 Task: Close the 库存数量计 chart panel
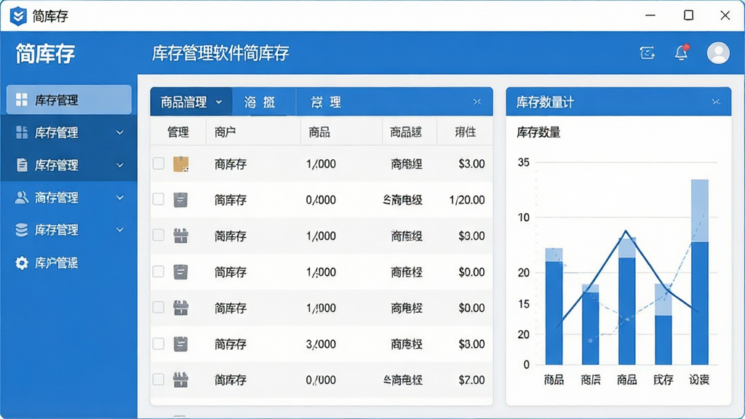tap(716, 102)
